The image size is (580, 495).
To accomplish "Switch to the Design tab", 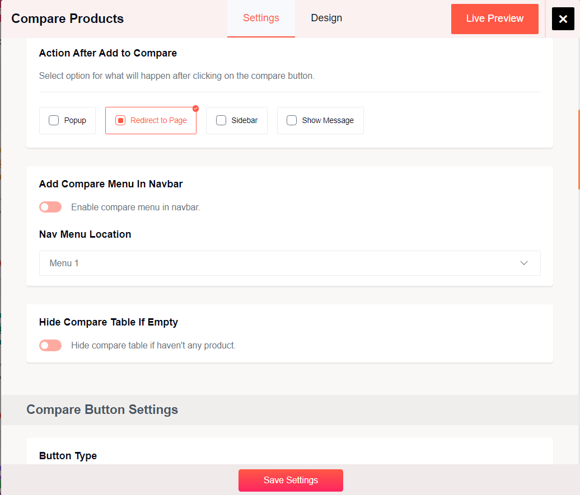I will pos(326,18).
